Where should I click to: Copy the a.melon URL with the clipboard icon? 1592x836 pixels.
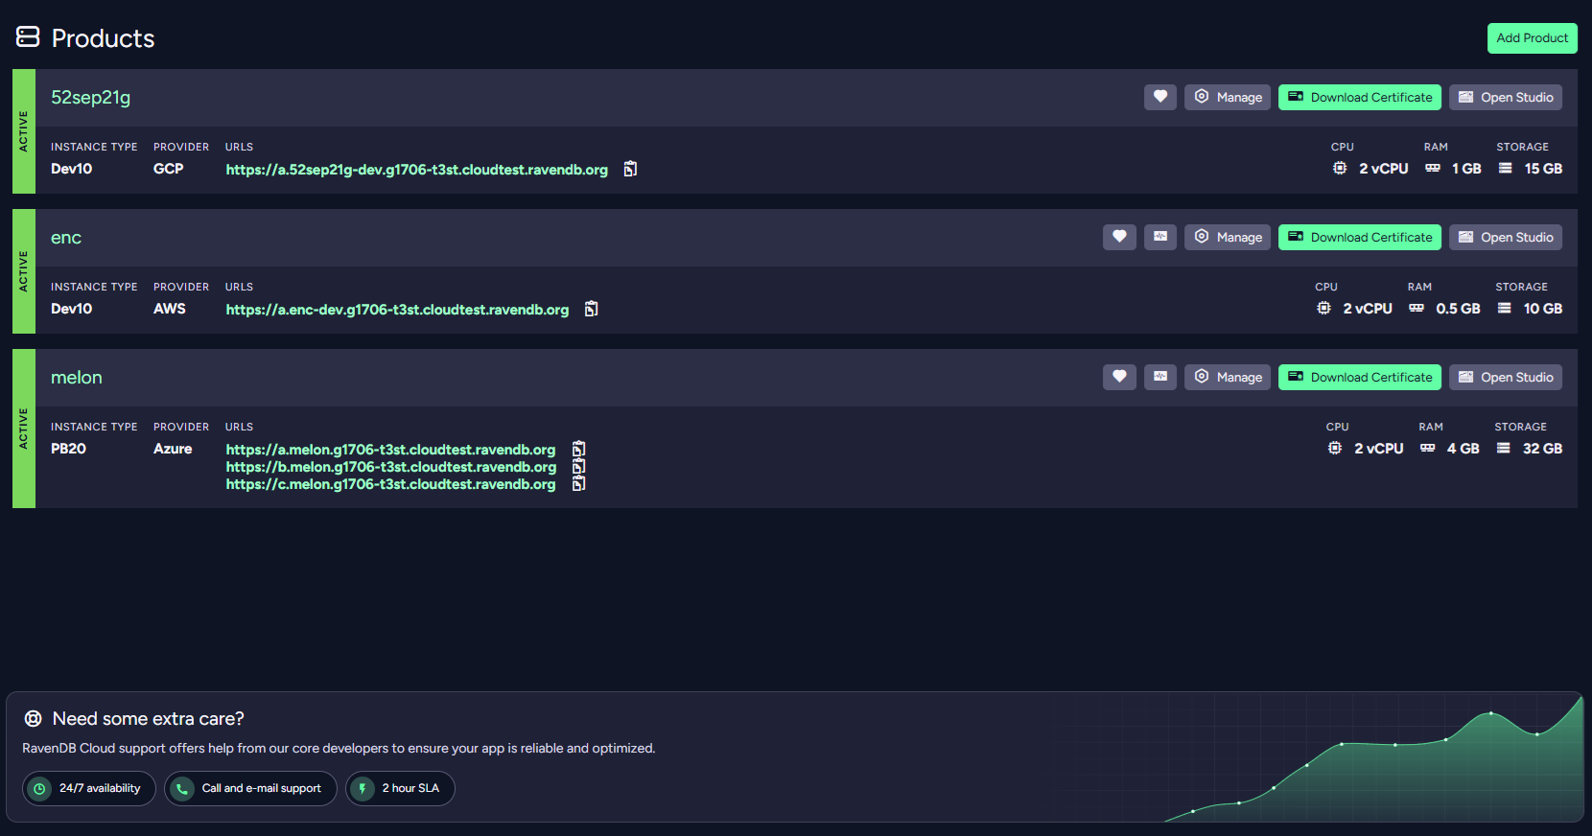pos(578,449)
